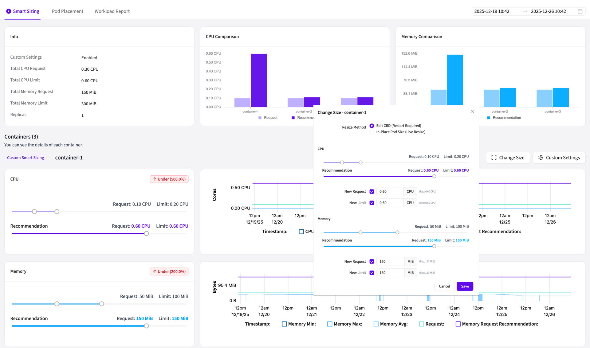Open the Custom Smart Sizing link
Image resolution: width=590 pixels, height=348 pixels.
tap(26, 158)
